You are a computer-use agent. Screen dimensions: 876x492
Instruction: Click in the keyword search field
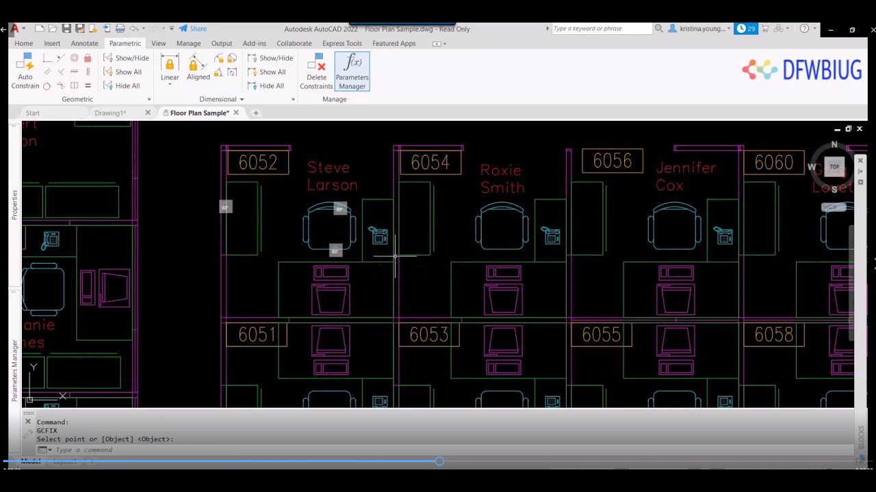602,29
